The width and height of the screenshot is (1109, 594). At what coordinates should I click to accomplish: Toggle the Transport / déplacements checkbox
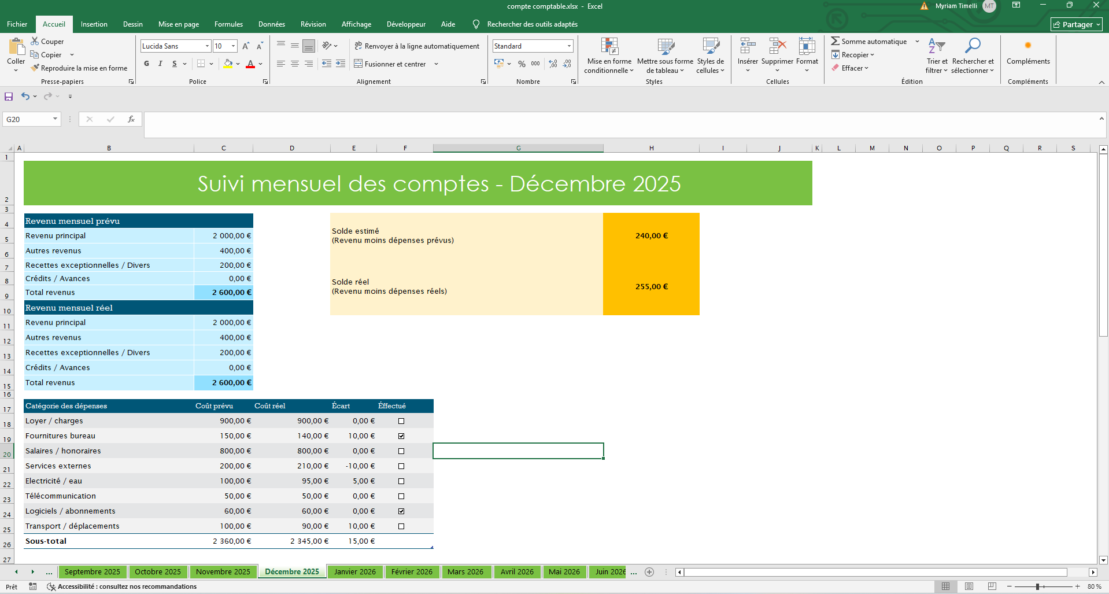[401, 526]
